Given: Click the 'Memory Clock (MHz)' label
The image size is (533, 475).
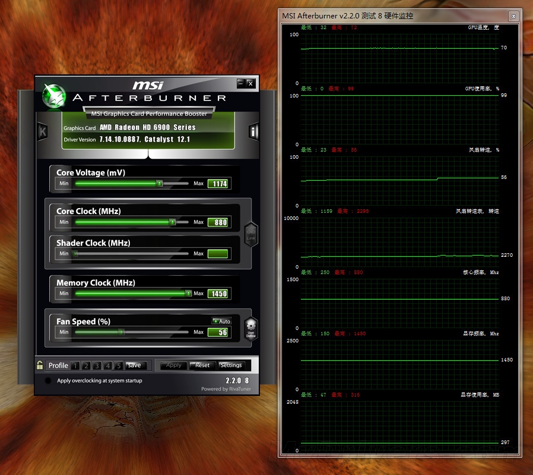Looking at the screenshot, I should [x=96, y=283].
